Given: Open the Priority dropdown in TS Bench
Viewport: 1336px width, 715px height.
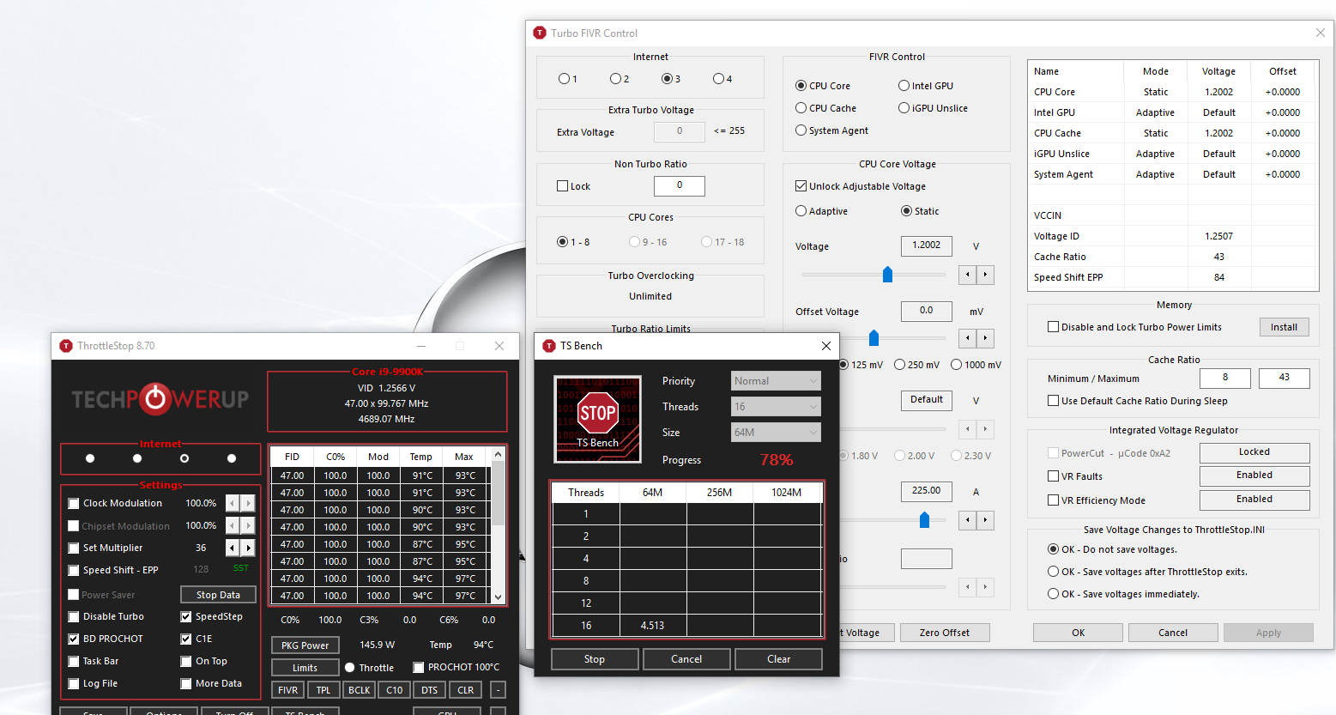Looking at the screenshot, I should click(x=776, y=381).
